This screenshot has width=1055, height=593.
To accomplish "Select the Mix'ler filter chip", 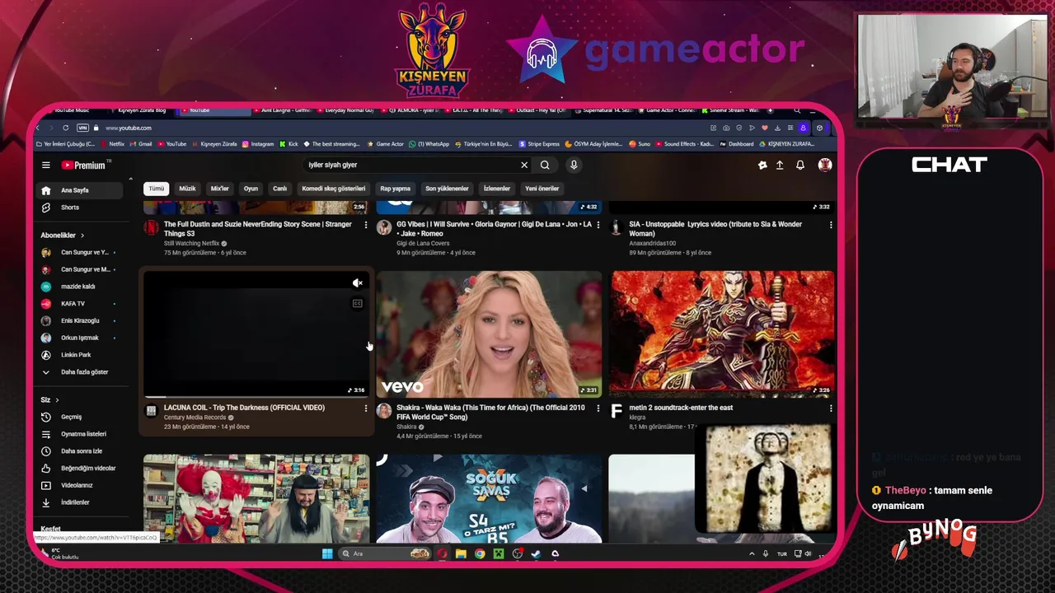I will (220, 189).
